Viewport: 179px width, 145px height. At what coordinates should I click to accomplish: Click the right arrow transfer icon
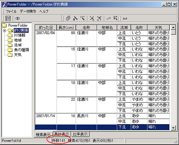tap(109, 18)
